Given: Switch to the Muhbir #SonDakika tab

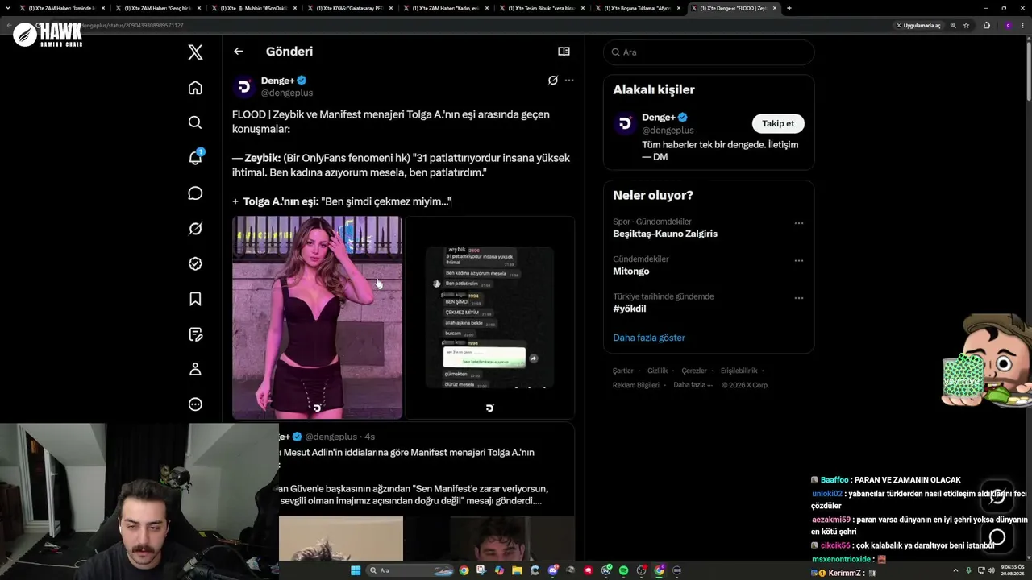Looking at the screenshot, I should [253, 8].
